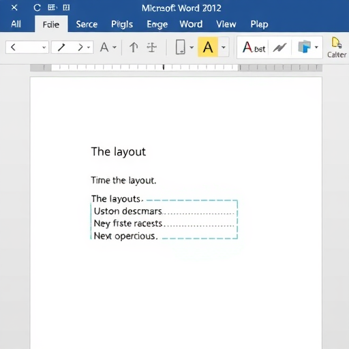
Task: Expand the second combo box dropdown arrow
Action: pyautogui.click(x=89, y=48)
